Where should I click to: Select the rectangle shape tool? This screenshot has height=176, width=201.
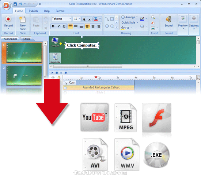112,19
